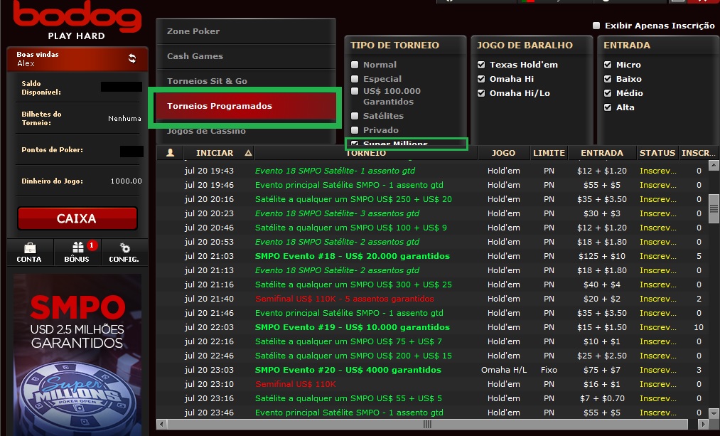The image size is (720, 436).
Task: Sort by INSCR column header
Action: pyautogui.click(x=698, y=152)
